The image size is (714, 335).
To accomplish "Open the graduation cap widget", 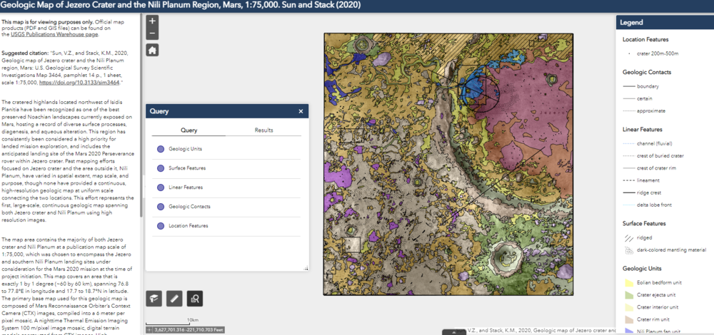I will (154, 298).
